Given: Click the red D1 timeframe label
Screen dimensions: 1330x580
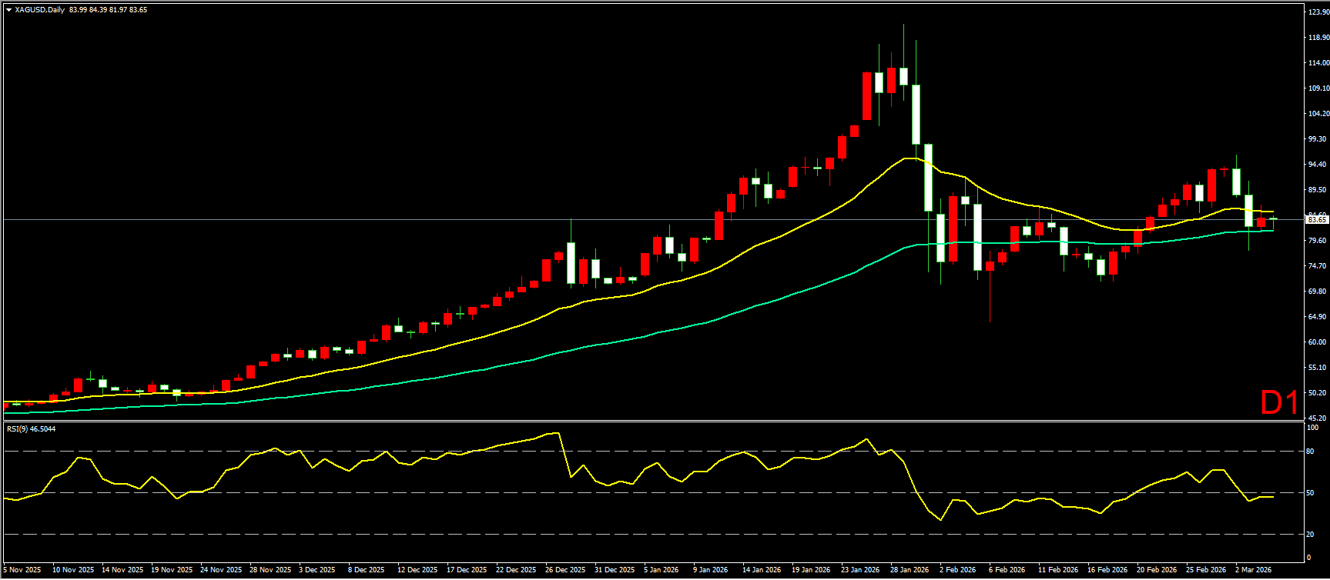Looking at the screenshot, I should (x=1278, y=403).
